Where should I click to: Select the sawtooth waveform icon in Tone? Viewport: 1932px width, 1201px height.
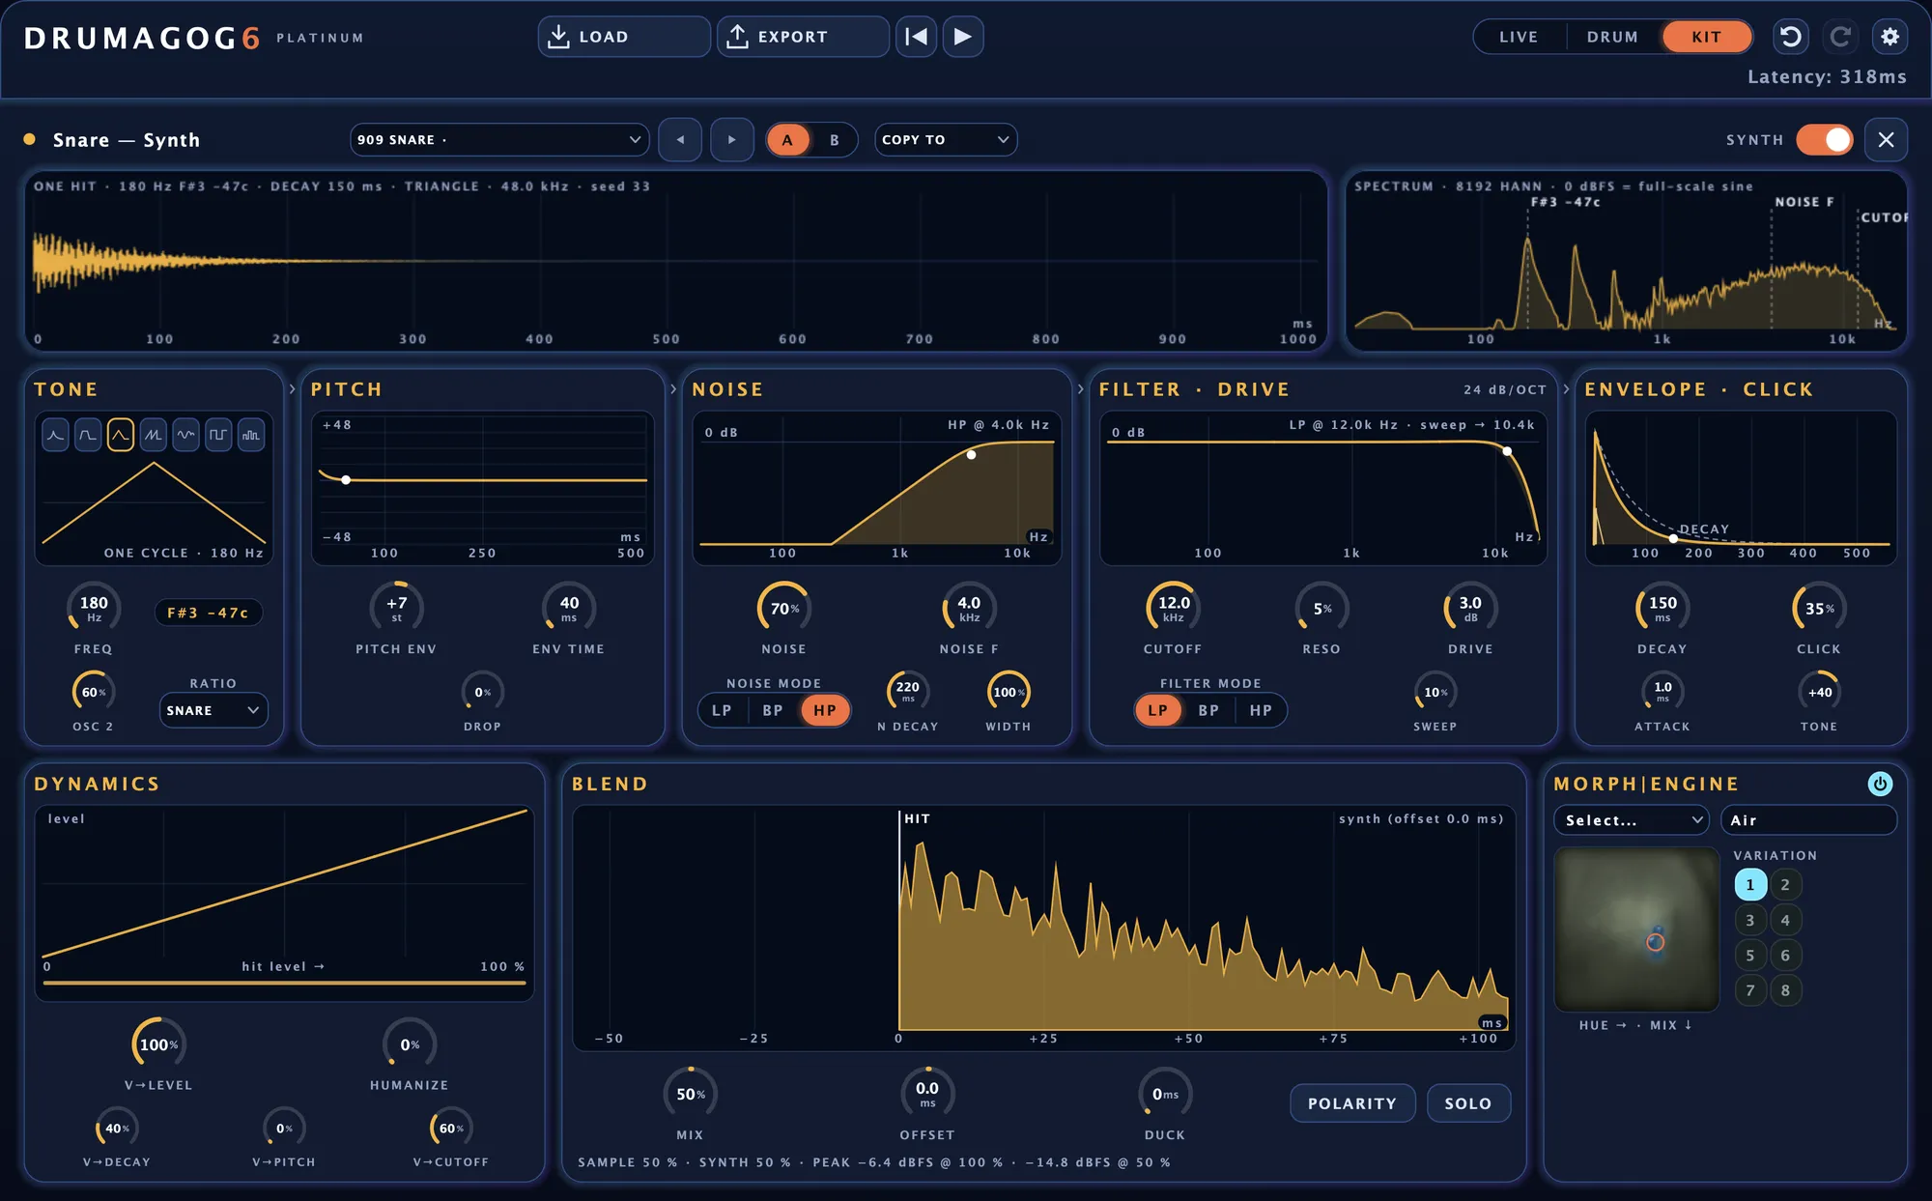pyautogui.click(x=154, y=435)
